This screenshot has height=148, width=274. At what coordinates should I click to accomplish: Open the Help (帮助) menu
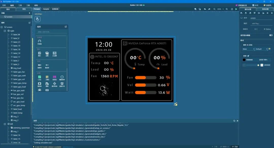(36, 5)
